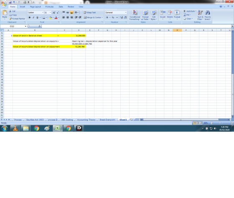Copy selection using the Copy icon
The width and height of the screenshot is (234, 198).
coord(10,15)
